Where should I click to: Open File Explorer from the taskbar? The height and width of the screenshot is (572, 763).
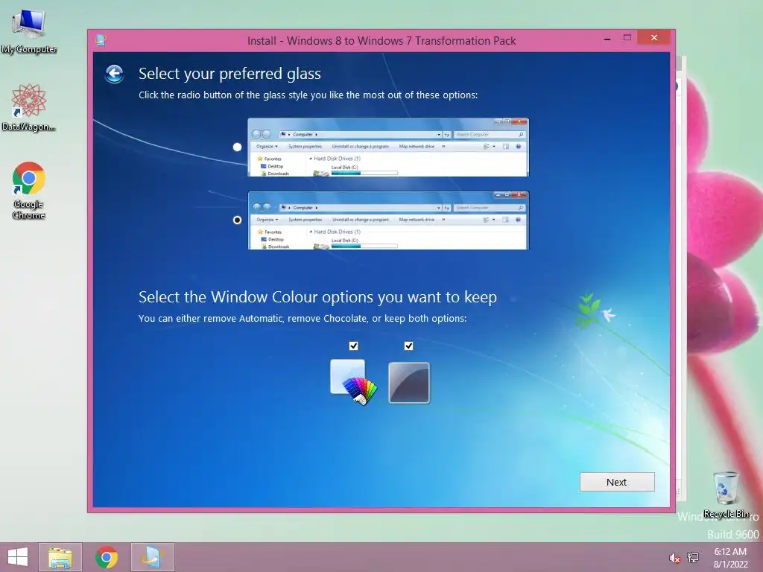(60, 557)
